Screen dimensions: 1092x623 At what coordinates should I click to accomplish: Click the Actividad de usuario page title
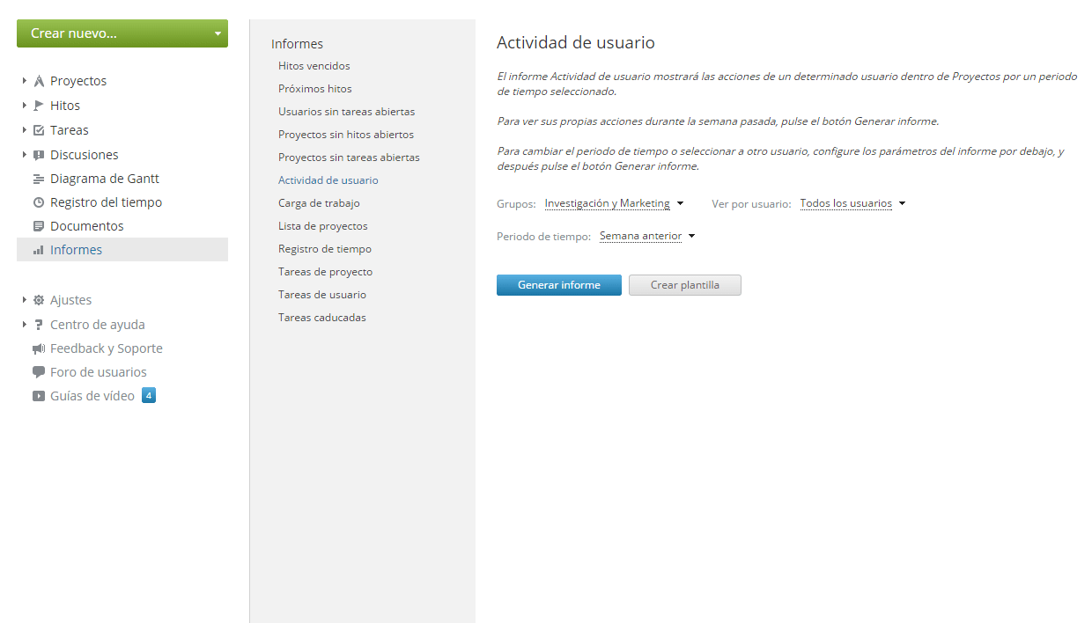point(576,42)
